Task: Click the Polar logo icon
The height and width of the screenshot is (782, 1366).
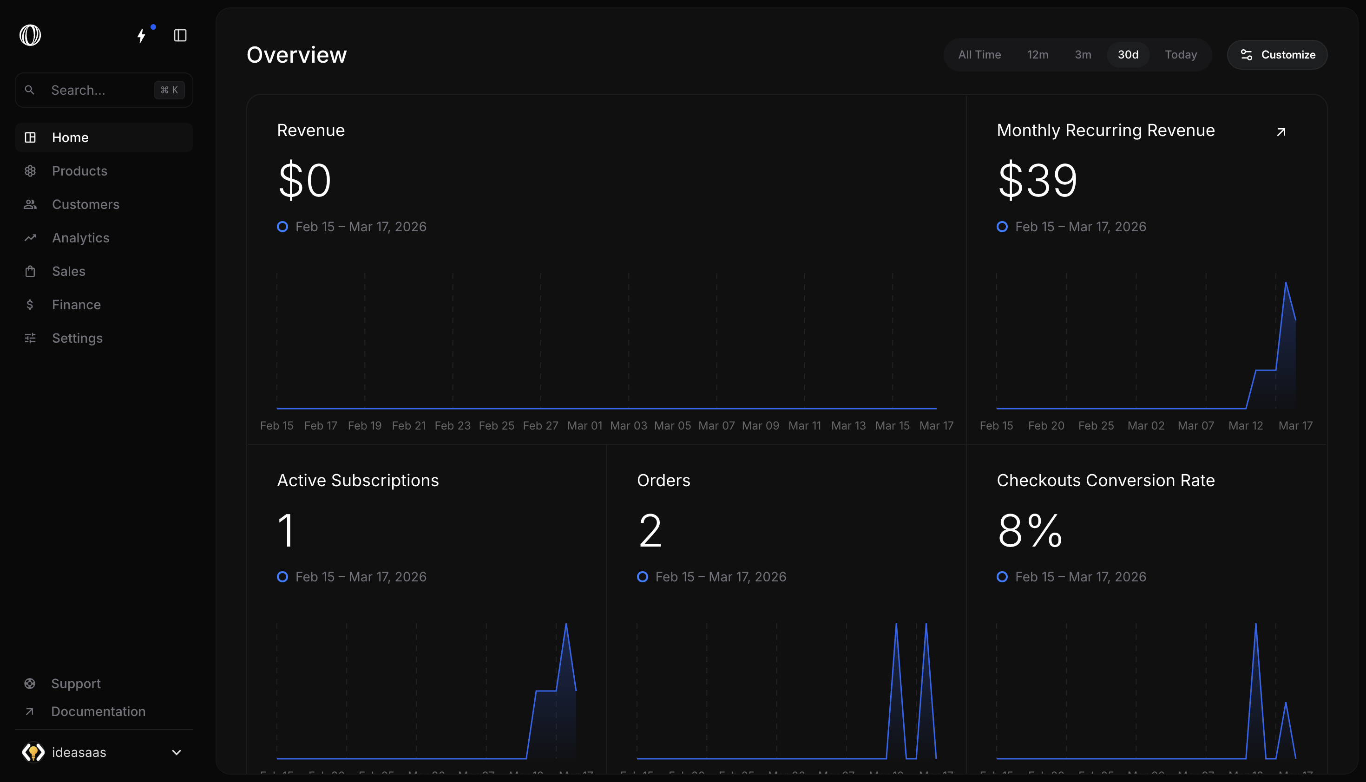Action: point(30,35)
